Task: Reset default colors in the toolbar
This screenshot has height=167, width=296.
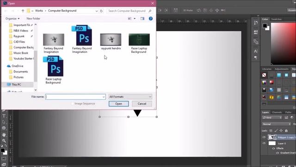Action: pyautogui.click(x=2, y=146)
